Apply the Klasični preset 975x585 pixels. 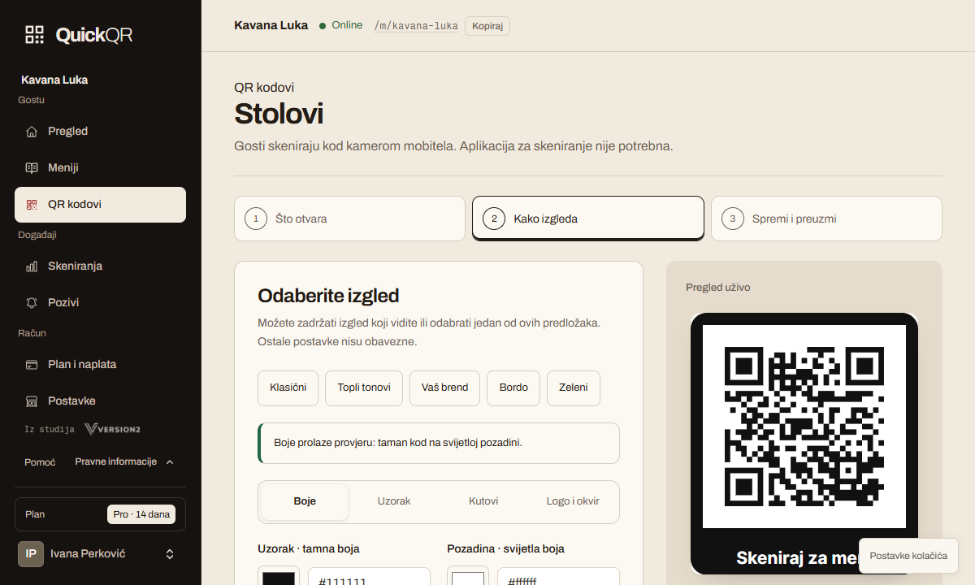288,388
